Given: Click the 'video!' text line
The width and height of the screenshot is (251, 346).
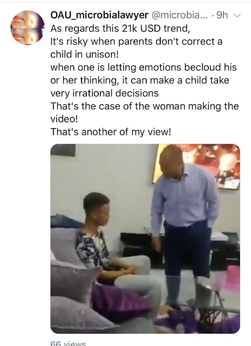Looking at the screenshot, I should tap(64, 119).
